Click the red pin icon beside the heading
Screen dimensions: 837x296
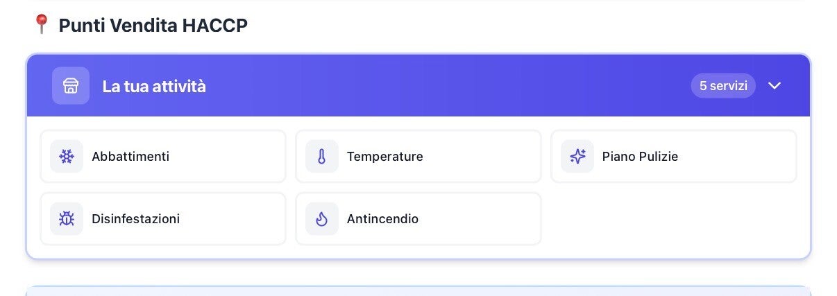point(42,24)
